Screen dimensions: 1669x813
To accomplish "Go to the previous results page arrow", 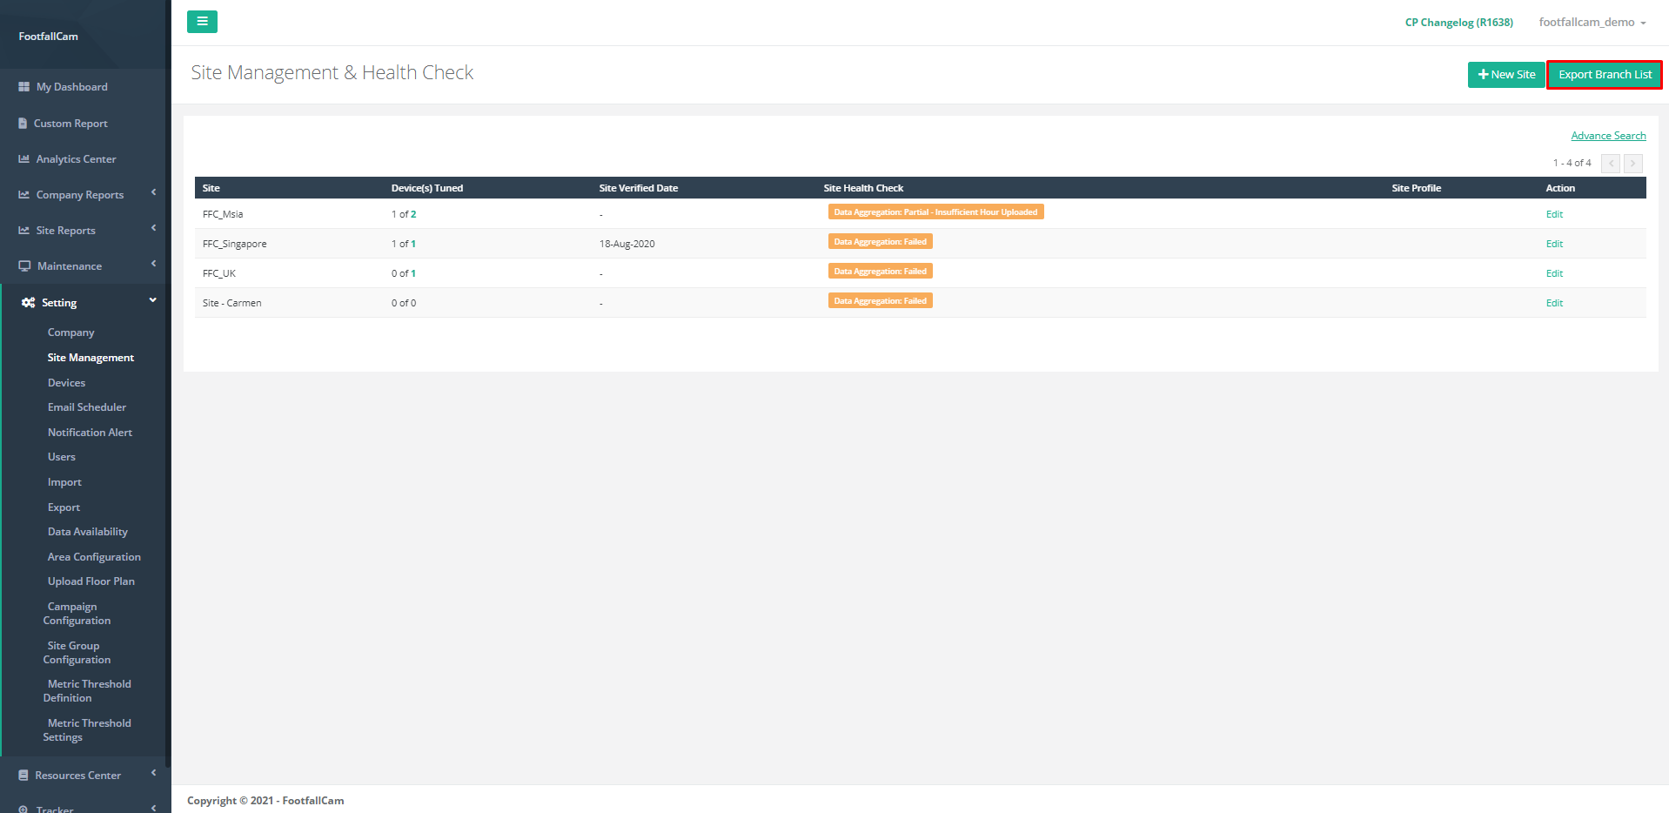I will [x=1611, y=164].
